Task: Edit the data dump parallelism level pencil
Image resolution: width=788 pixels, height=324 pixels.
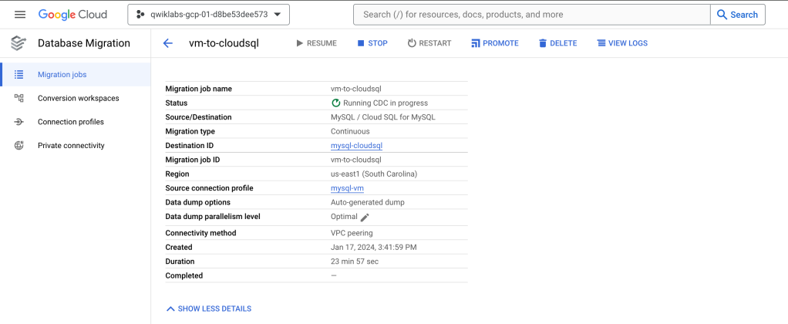Action: pos(365,217)
